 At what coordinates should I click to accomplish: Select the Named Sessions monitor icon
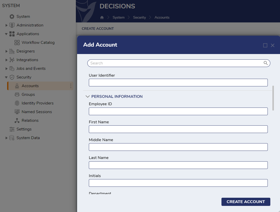tap(17, 112)
